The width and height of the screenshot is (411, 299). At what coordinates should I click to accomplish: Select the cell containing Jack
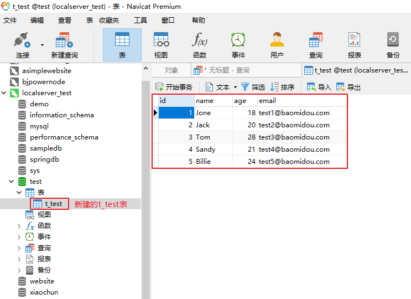214,125
